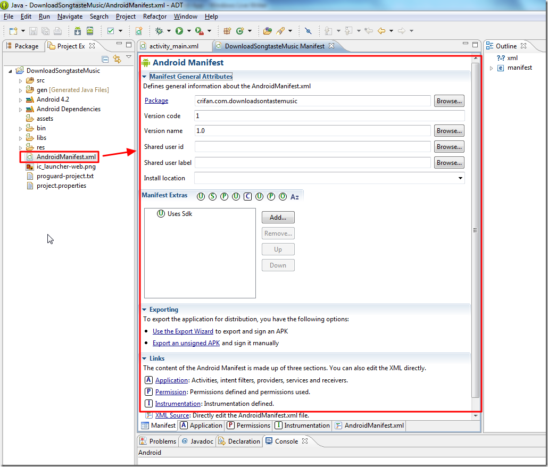Click the Application link under Links
548x467 pixels.
point(172,380)
